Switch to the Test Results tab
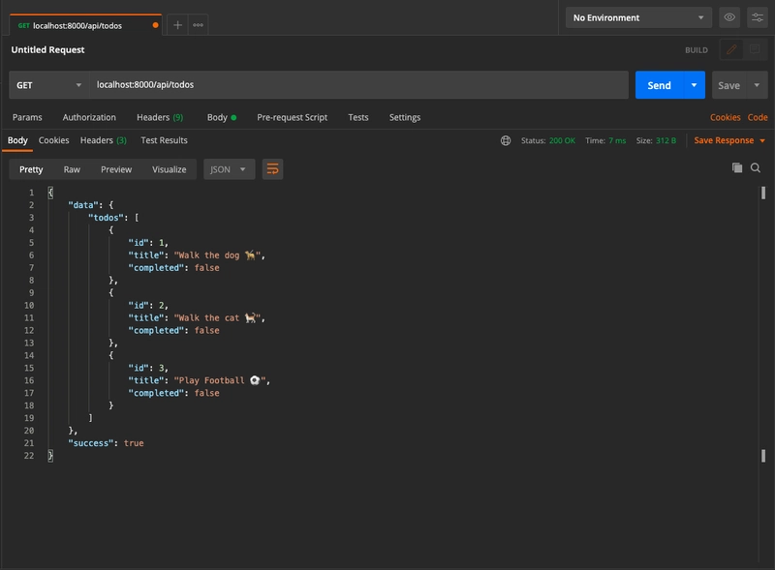The width and height of the screenshot is (775, 570). [164, 140]
